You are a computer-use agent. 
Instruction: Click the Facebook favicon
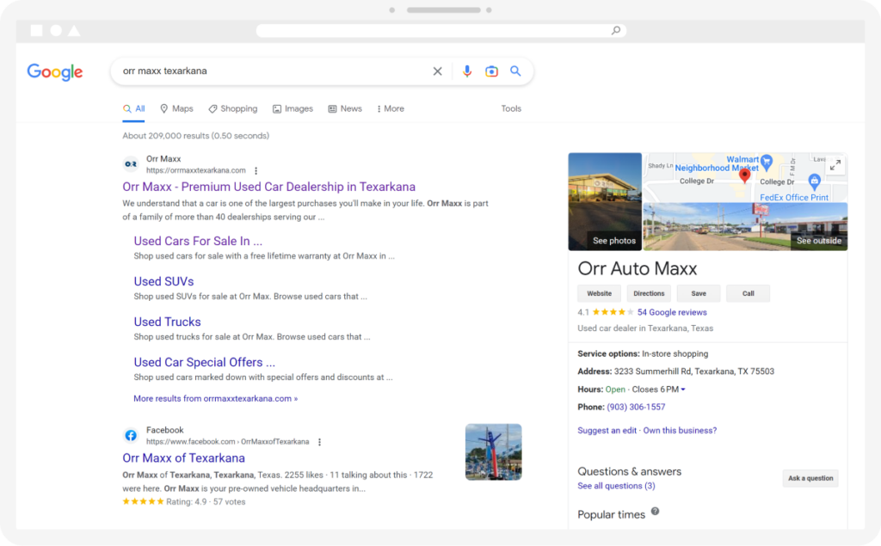point(131,435)
